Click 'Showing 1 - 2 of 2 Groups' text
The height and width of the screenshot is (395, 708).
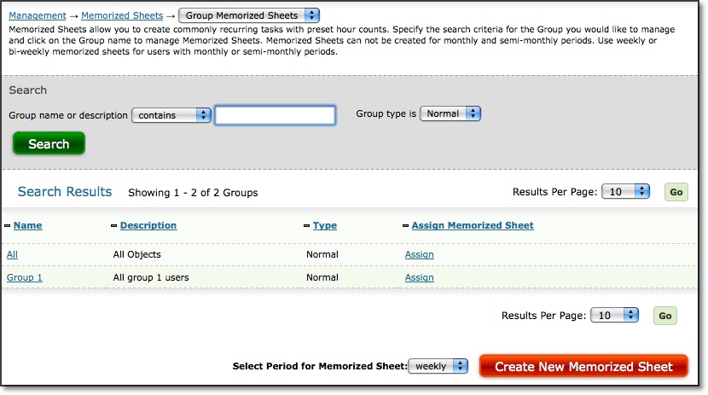point(193,192)
